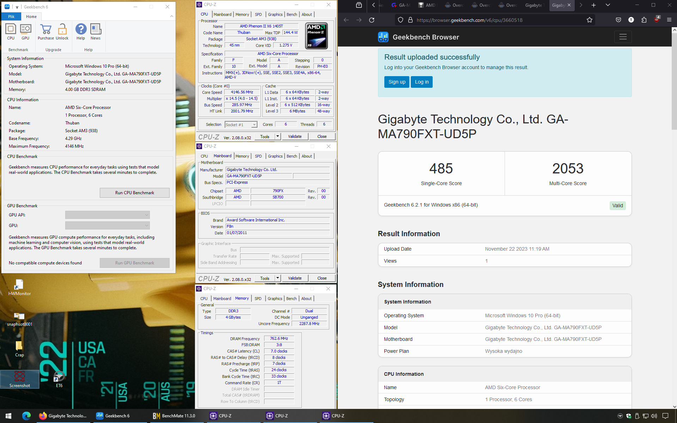The image size is (677, 423).
Task: Open Tools dropdown arrow in Mainboard CPU-Z window
Action: (x=278, y=278)
